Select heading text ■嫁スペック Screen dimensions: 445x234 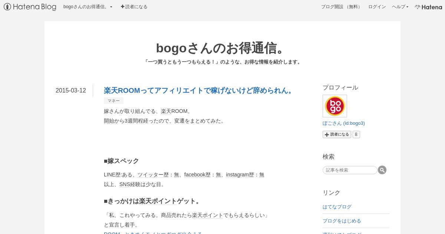tap(121, 161)
